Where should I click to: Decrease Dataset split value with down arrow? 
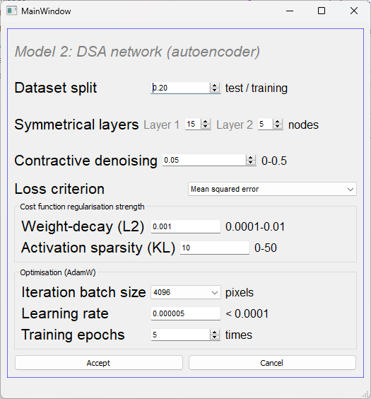(215, 91)
